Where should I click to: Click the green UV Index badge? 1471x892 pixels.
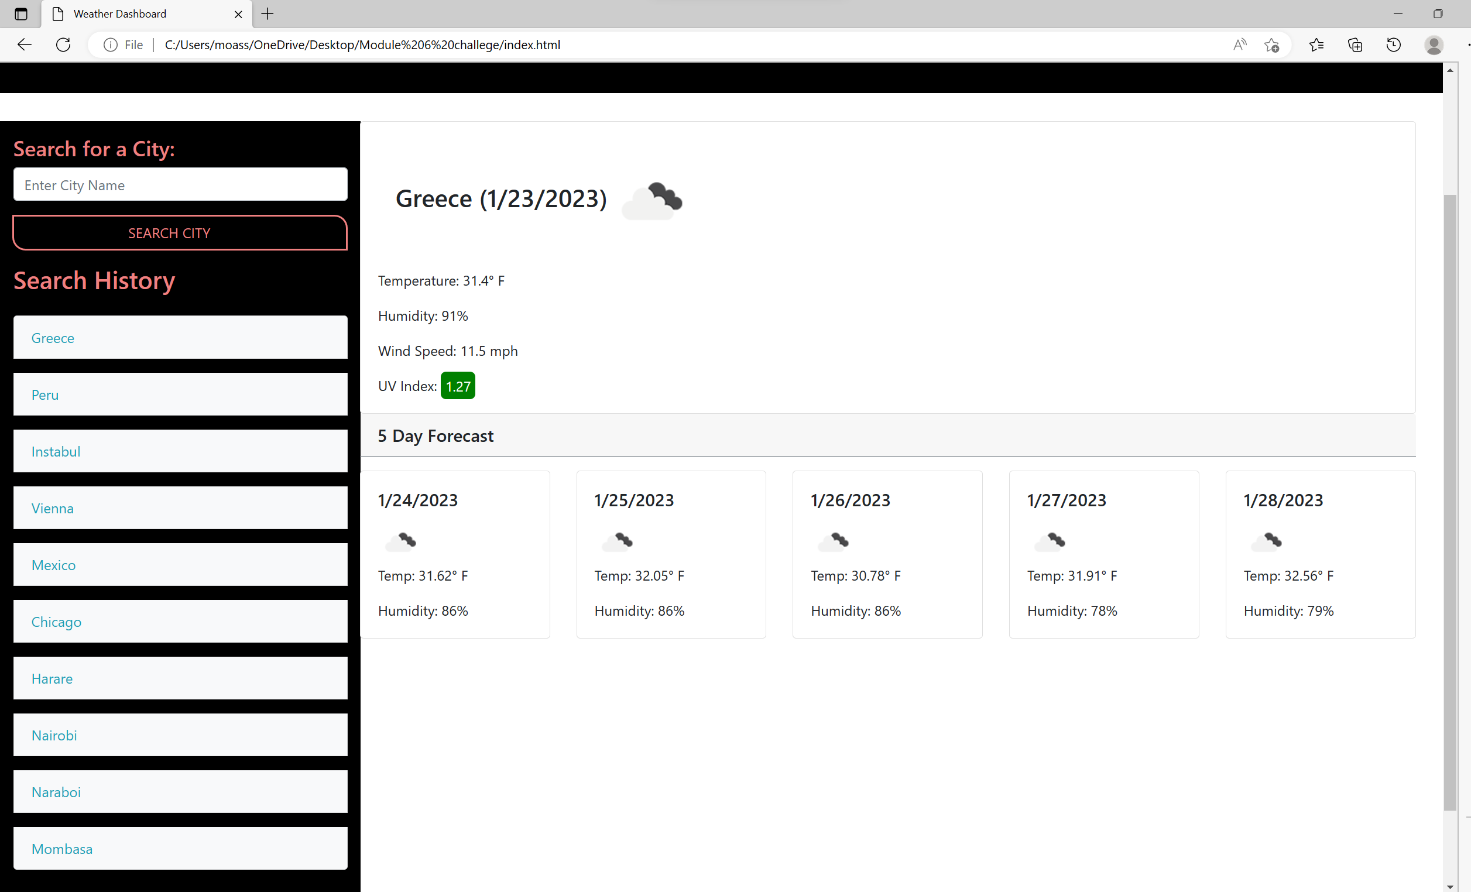(457, 386)
